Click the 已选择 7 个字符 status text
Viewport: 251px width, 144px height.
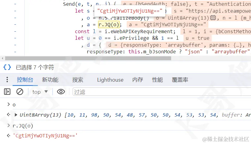click(35, 67)
